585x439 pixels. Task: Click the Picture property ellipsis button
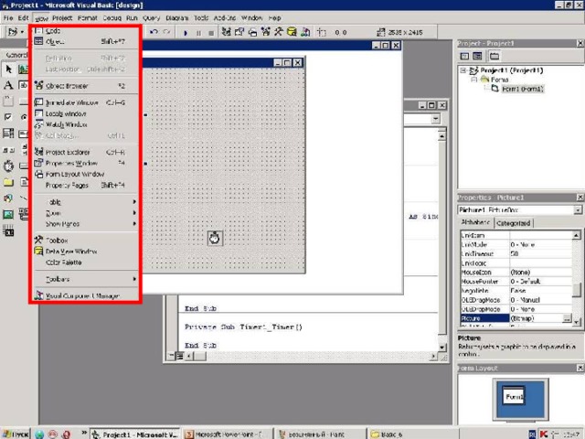(x=567, y=318)
